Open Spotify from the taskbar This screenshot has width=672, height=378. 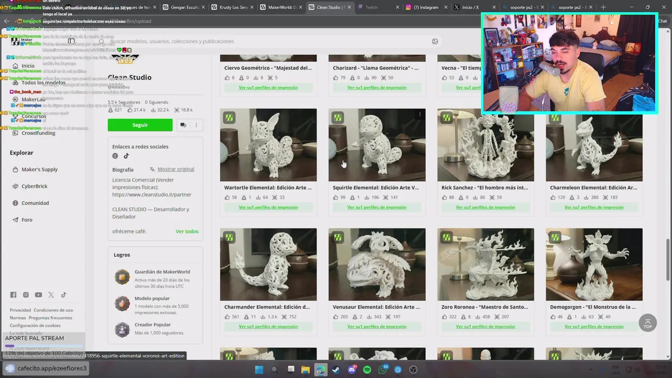(x=367, y=370)
